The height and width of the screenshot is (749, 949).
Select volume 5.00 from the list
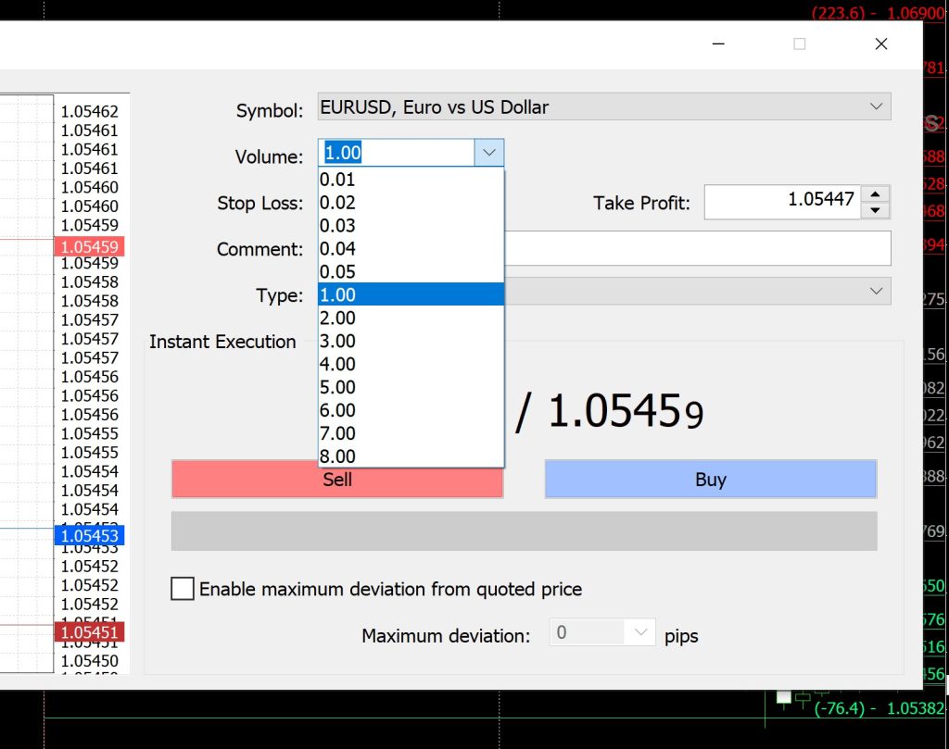point(411,387)
